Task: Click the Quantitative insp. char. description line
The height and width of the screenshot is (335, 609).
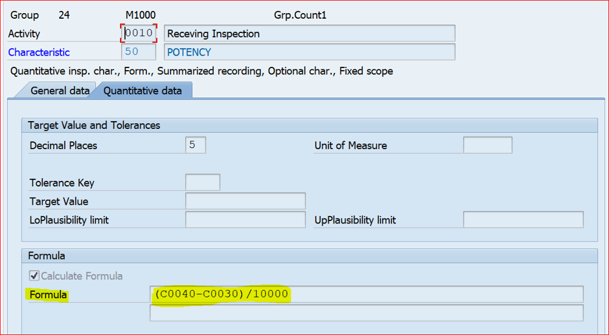Action: (201, 71)
